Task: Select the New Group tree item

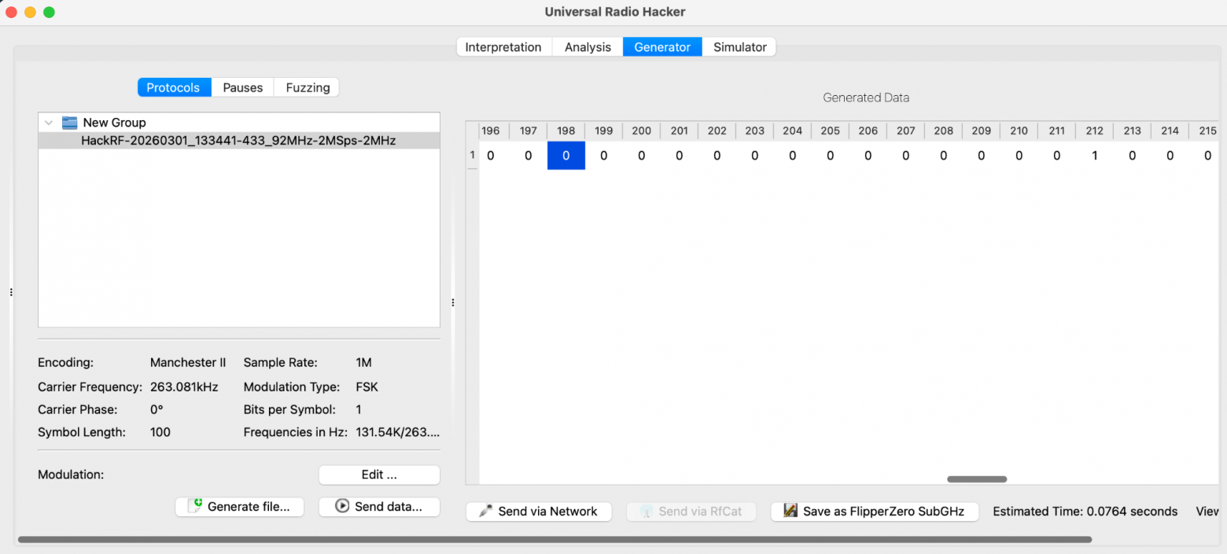Action: (239, 123)
